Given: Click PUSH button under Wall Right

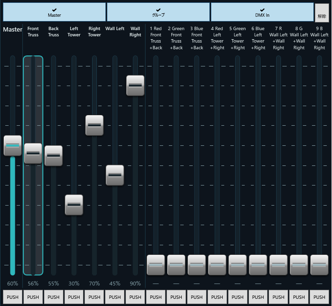Looking at the screenshot, I should pyautogui.click(x=135, y=297).
